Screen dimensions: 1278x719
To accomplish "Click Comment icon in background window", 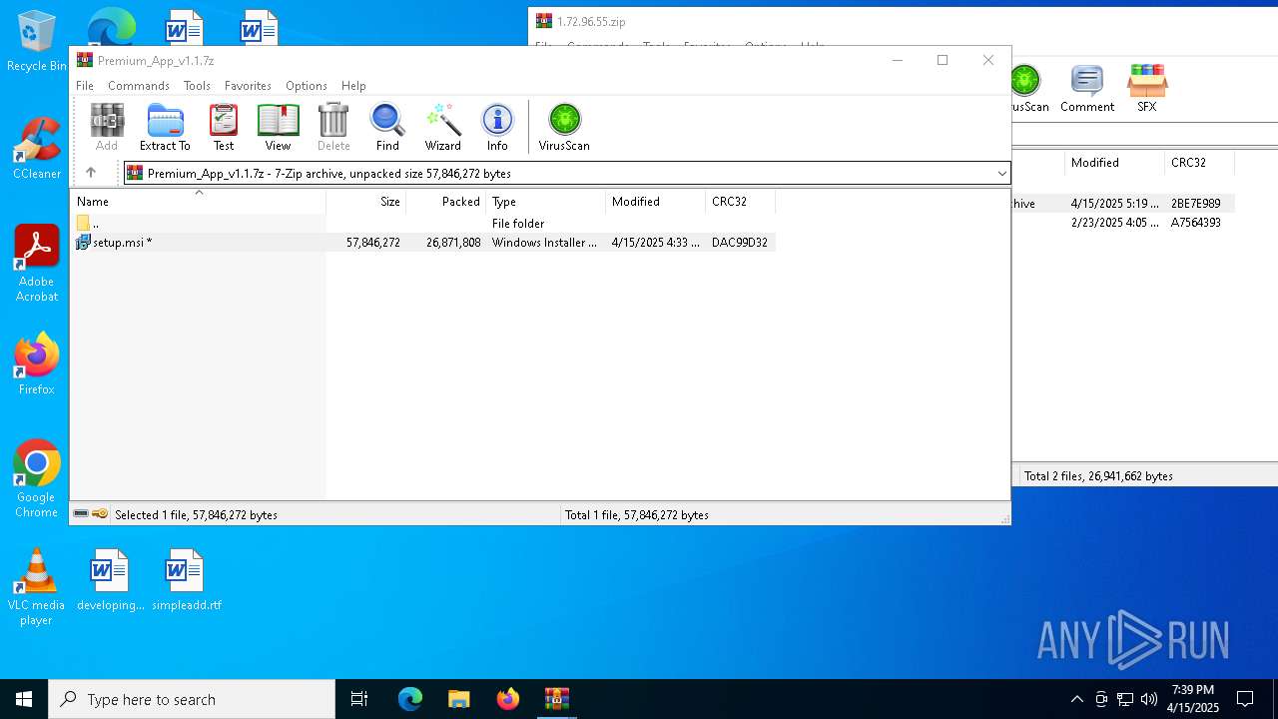I will pos(1087,89).
